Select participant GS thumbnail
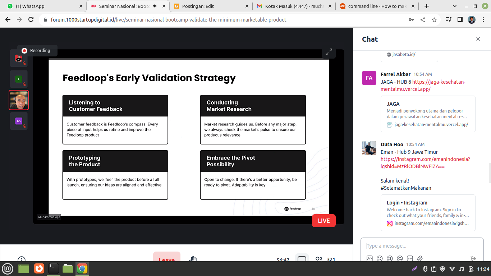 click(19, 121)
